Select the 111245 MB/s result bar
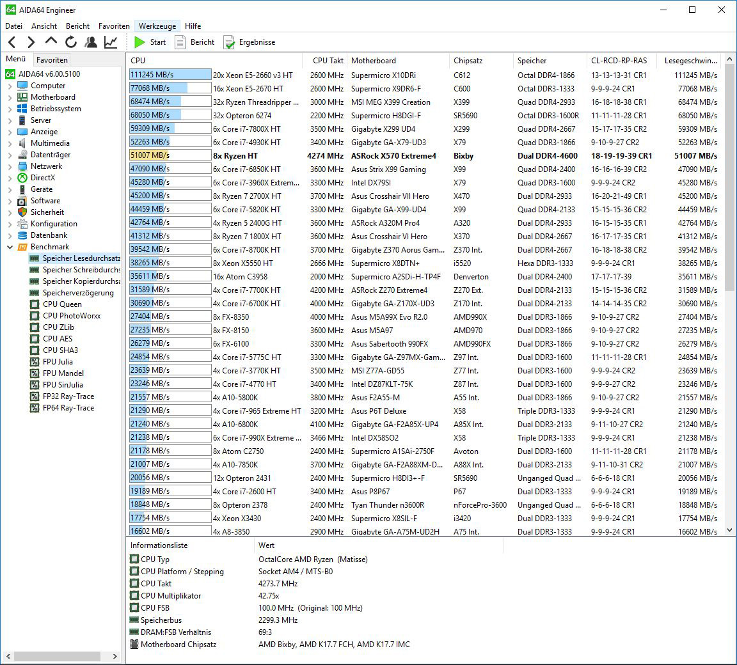 pyautogui.click(x=170, y=75)
